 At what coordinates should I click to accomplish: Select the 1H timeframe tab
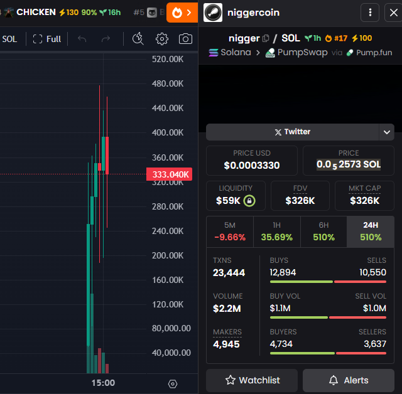point(277,232)
